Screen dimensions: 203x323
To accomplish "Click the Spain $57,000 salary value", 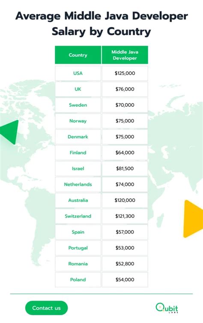I will click(125, 232).
